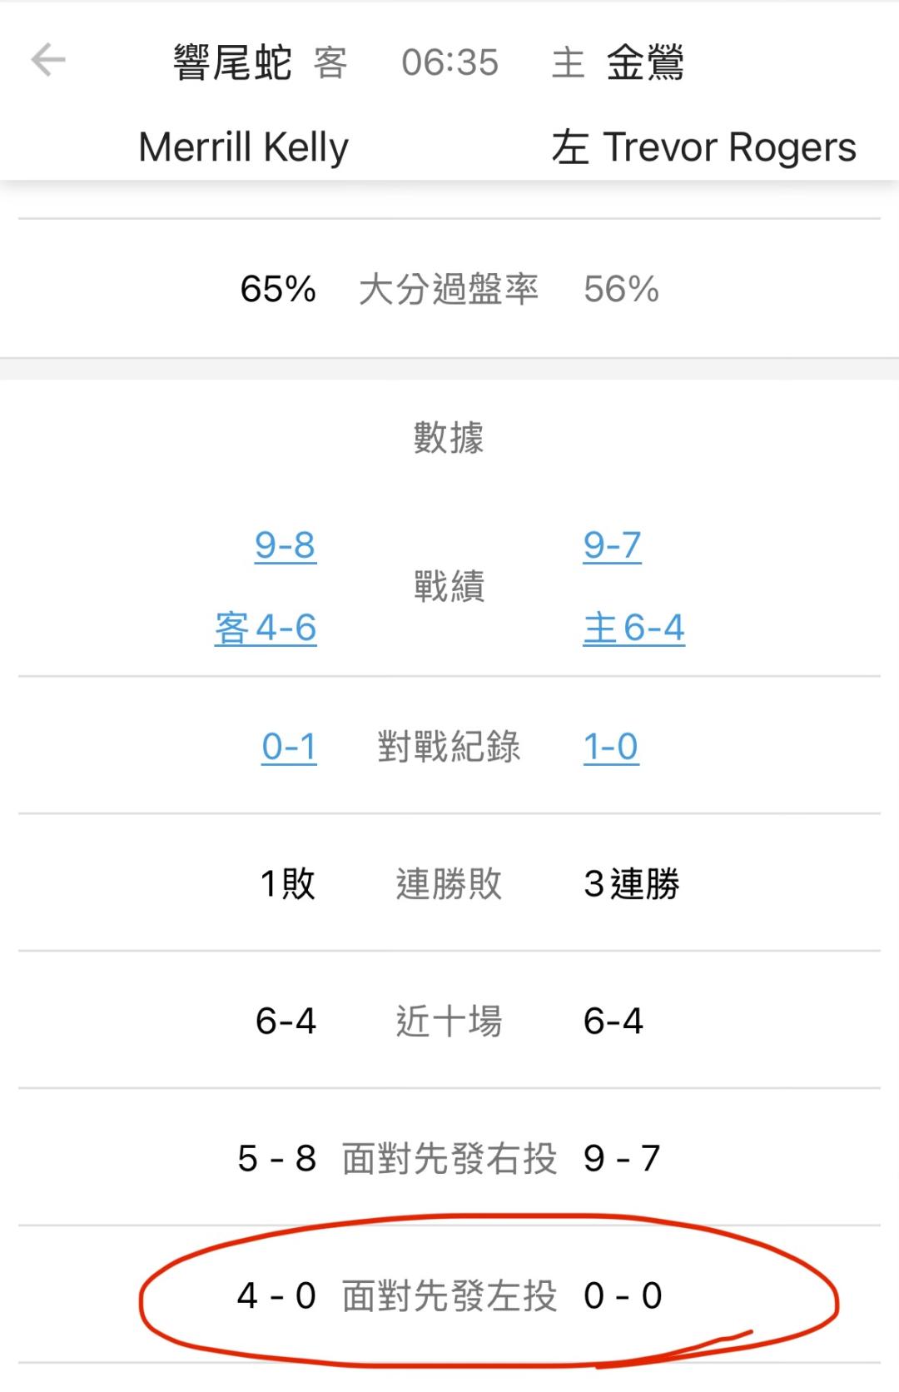Screen dimensions: 899x1392
Task: Open the 響尾蛇 away team name
Action: (x=232, y=62)
